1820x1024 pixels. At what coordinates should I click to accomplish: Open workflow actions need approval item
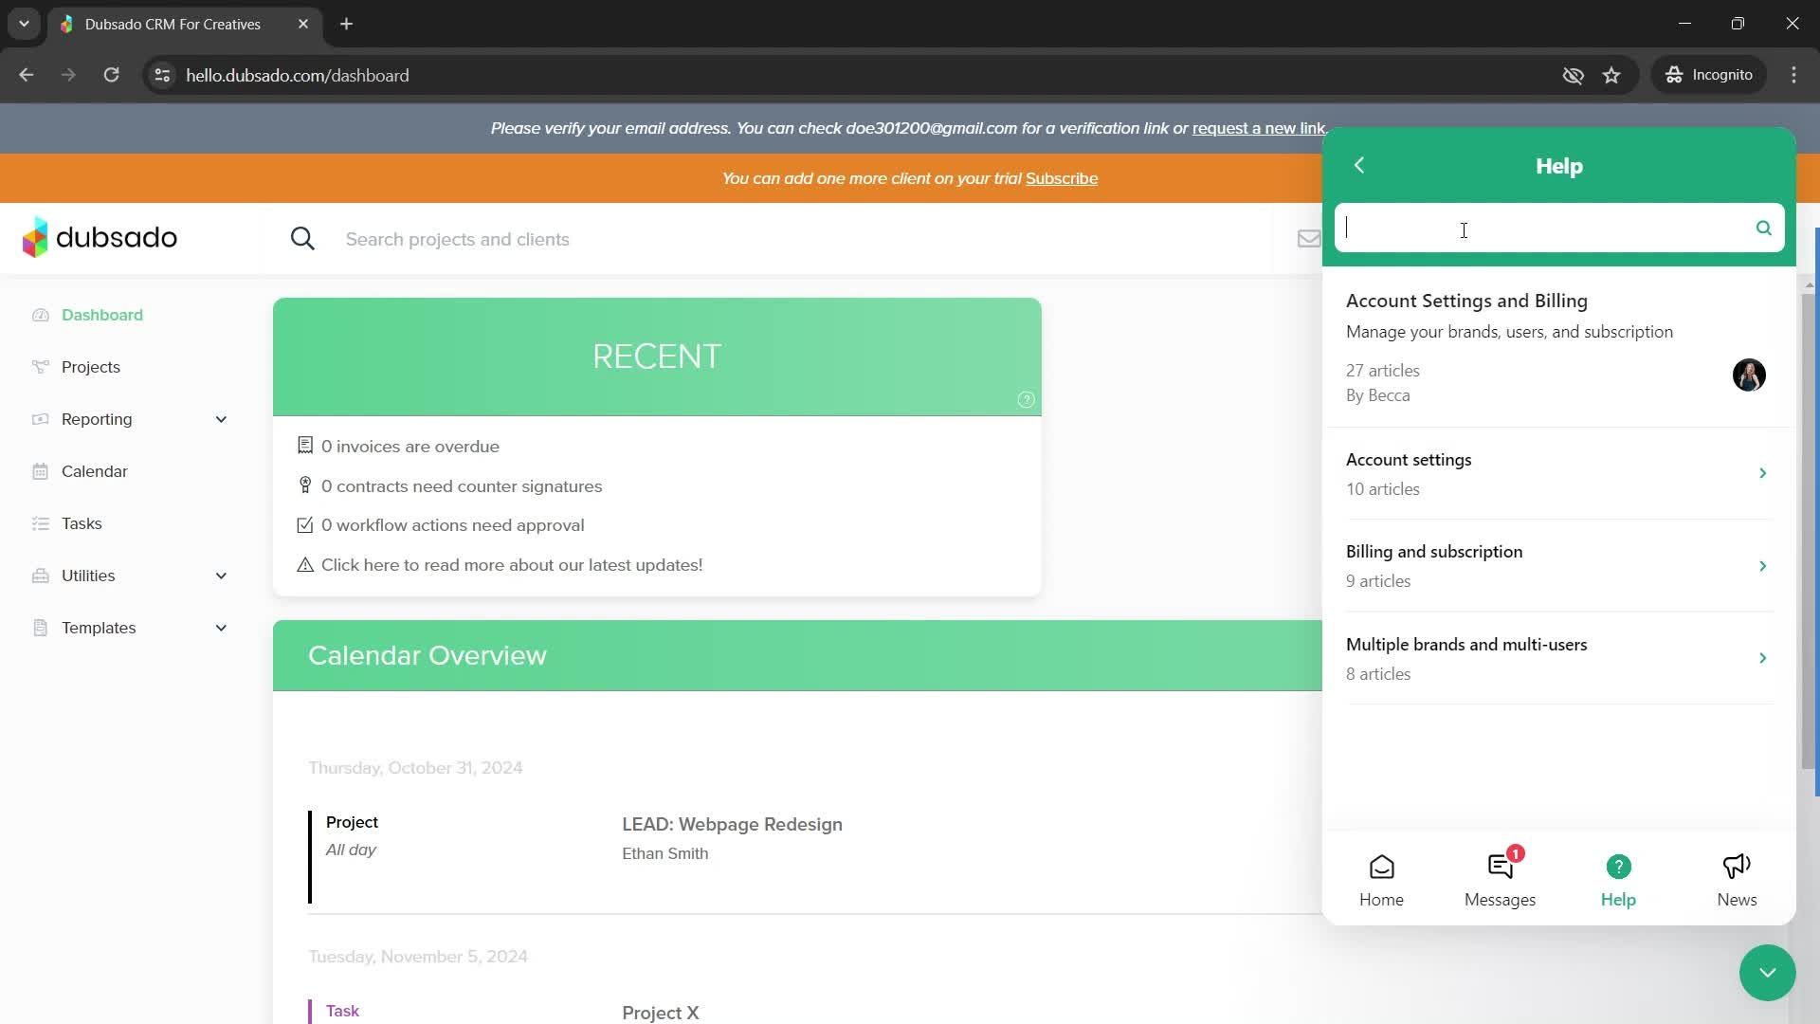click(452, 525)
